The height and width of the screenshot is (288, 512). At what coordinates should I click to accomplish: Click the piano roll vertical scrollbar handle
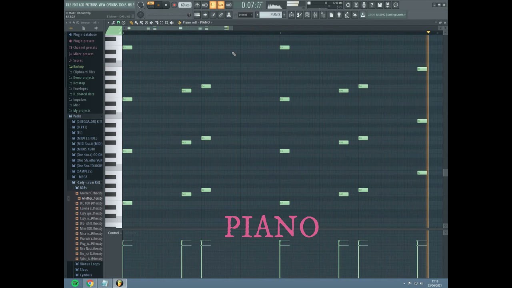445,173
